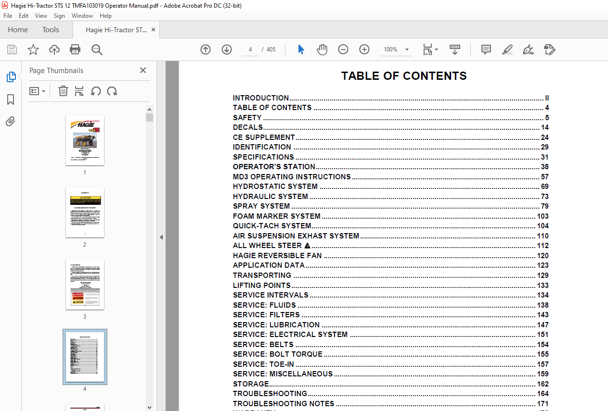Go to next page arrow icon
Screen dimensions: 608x411
point(227,50)
